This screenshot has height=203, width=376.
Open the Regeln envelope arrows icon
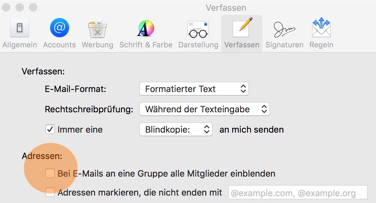click(x=321, y=28)
